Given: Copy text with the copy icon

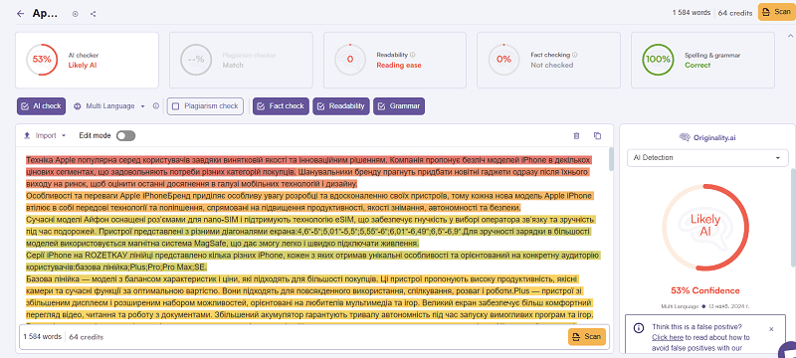Looking at the screenshot, I should point(598,136).
